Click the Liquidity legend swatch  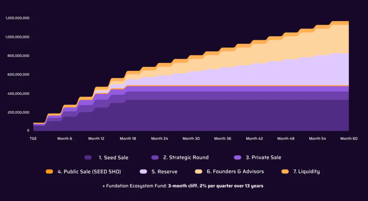285,172
